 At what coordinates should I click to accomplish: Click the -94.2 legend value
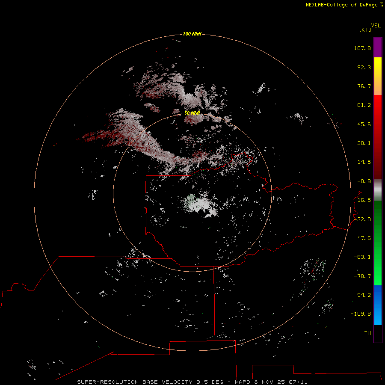coord(362,295)
